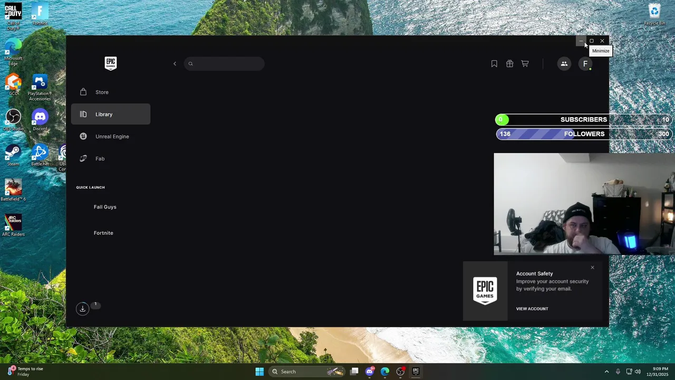Open Call of Duty desktop shortcut
This screenshot has width=675, height=380.
(13, 16)
